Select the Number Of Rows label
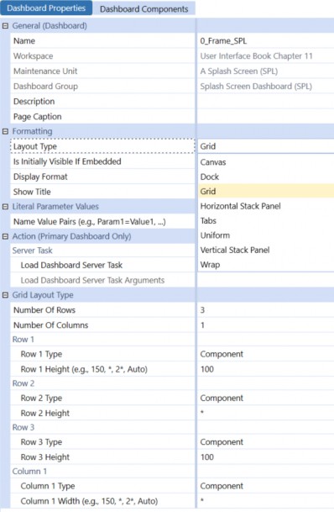The image size is (334, 512). 44,310
